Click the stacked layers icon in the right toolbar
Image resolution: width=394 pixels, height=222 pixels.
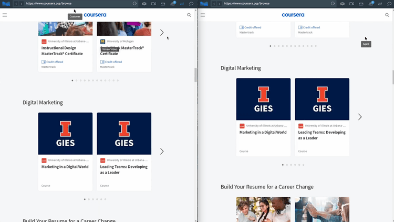click(342, 4)
